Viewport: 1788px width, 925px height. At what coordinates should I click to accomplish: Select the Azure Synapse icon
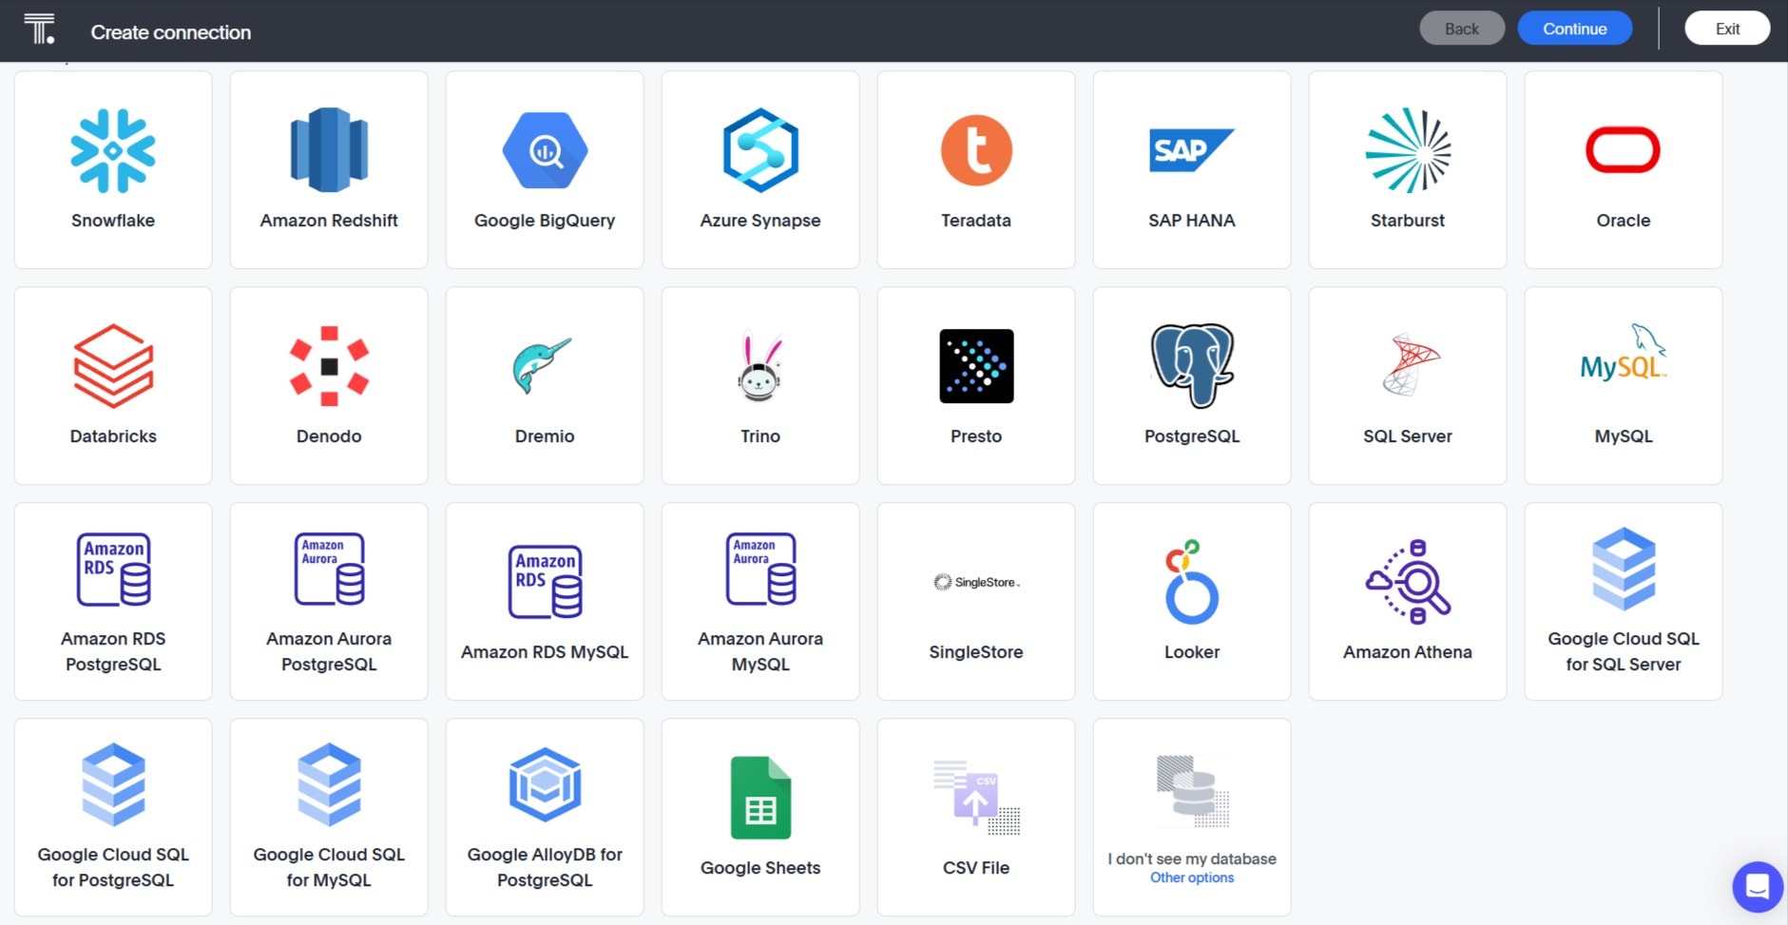click(760, 150)
